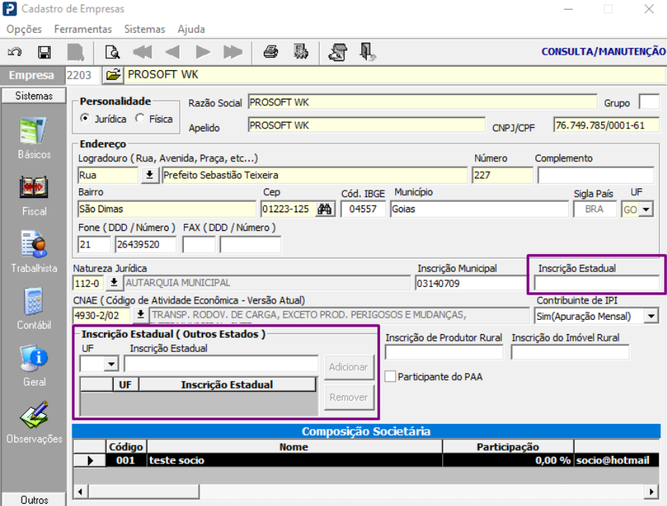The width and height of the screenshot is (667, 506).
Task: Click folder icon next to company code
Action: coord(112,75)
